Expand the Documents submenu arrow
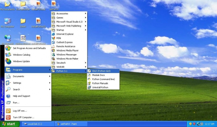Viewport: 217px width, 127px height. click(x=50, y=76)
